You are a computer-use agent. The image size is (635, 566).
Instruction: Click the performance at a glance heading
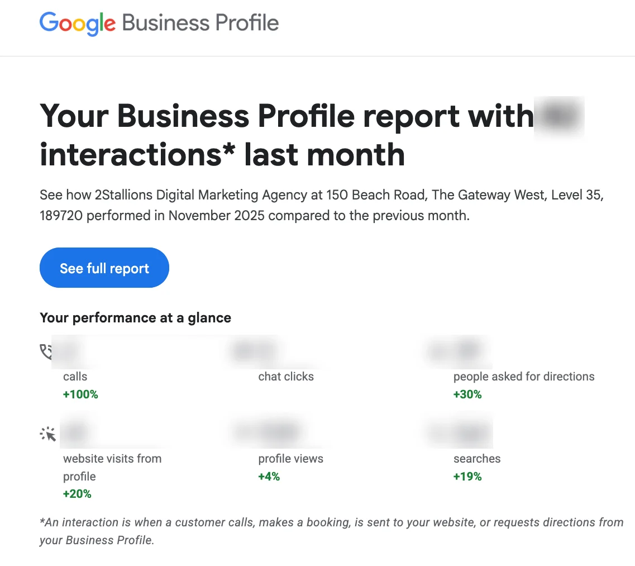point(135,317)
